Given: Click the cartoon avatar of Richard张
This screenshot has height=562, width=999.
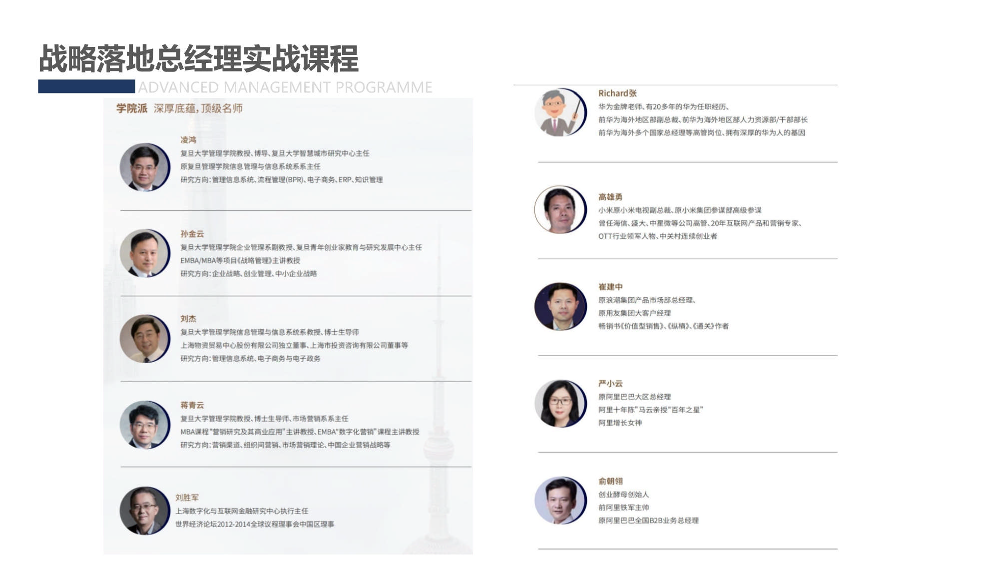Looking at the screenshot, I should [561, 111].
